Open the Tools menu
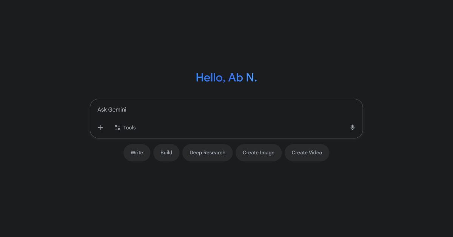Screen dimensions: 453x237 [x=125, y=128]
